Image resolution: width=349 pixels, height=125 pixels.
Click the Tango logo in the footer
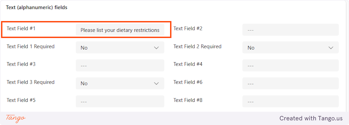(16, 118)
